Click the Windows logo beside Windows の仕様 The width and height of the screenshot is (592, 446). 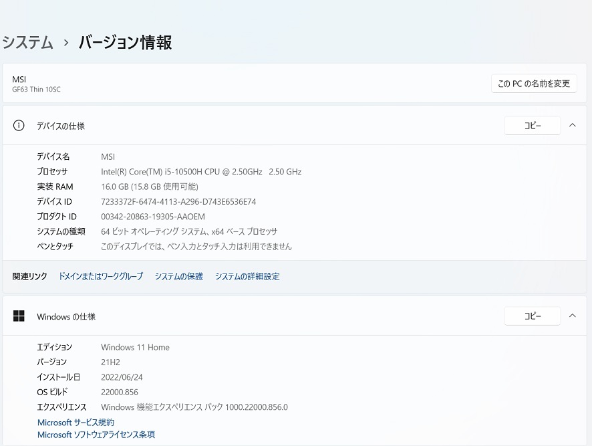click(19, 316)
